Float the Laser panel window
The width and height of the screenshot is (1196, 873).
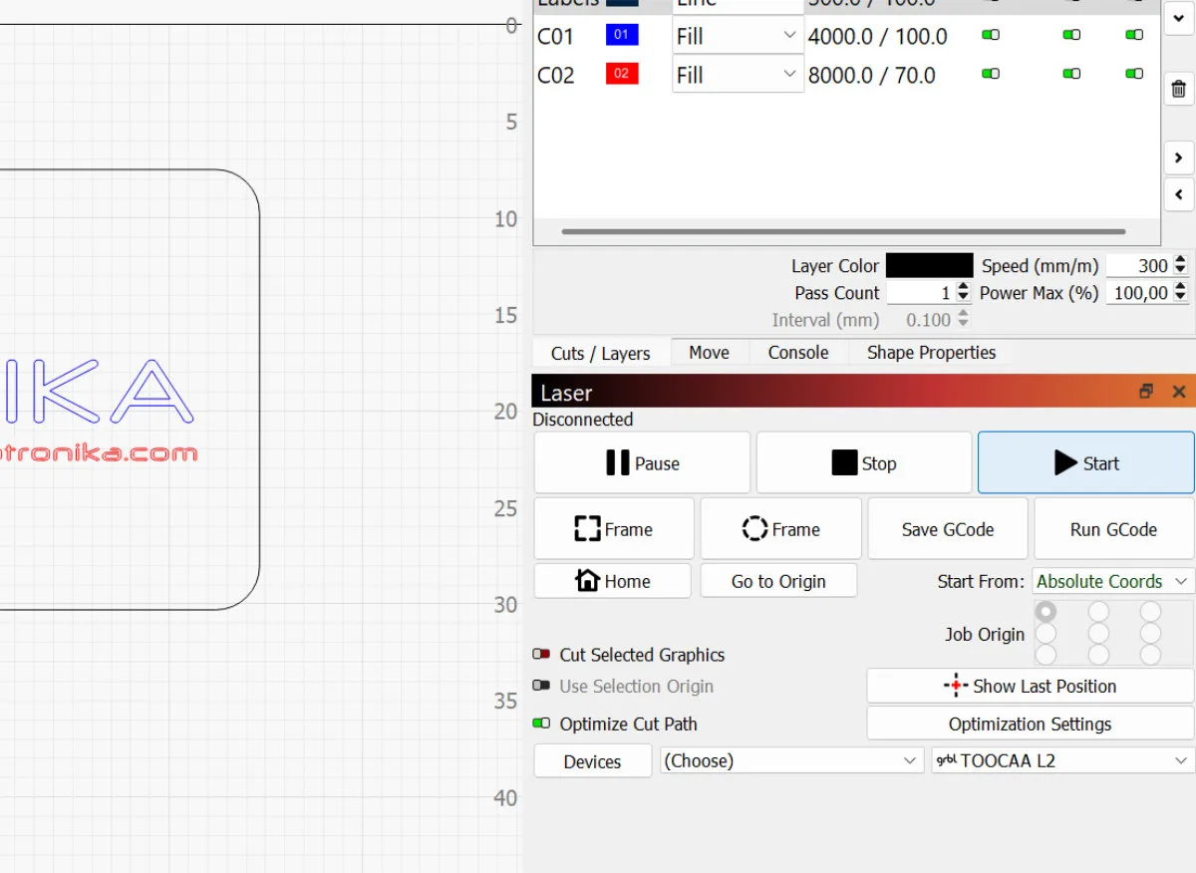[1146, 393]
